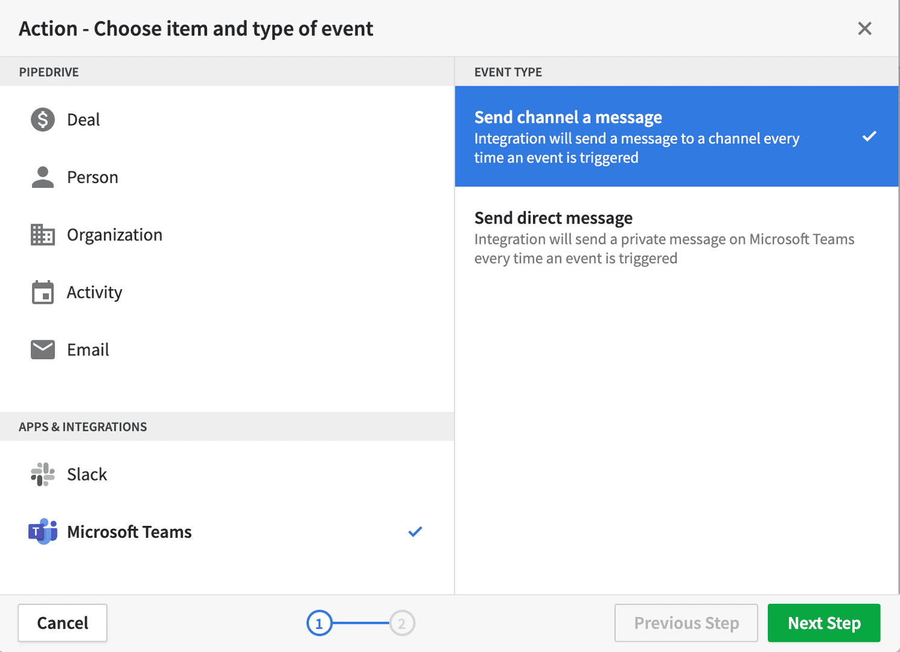The height and width of the screenshot is (652, 900).
Task: Select the Organization item label
Action: (x=115, y=235)
